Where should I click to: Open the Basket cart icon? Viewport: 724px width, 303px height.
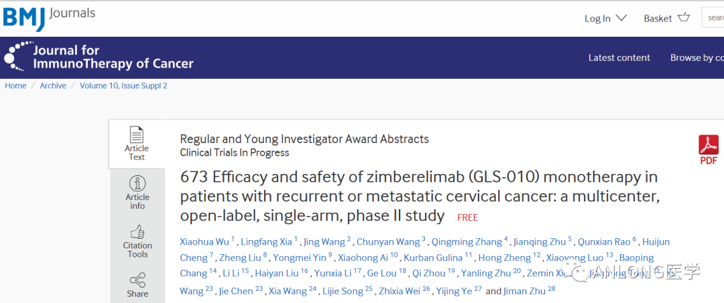684,17
